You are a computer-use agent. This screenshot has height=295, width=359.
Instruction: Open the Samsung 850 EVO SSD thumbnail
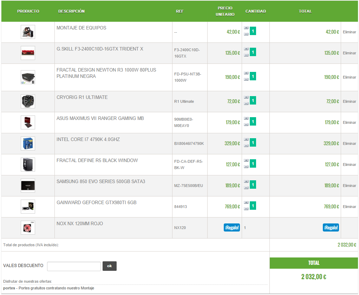[28, 186]
